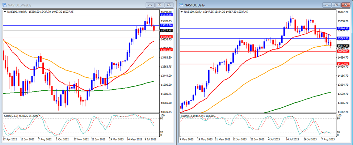Click the 31 May 2023 date on Daily time axis
This screenshot has height=145, width=353.
[222, 139]
